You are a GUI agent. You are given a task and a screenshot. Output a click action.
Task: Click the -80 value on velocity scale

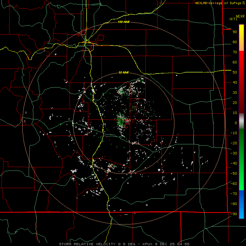click(x=234, y=204)
